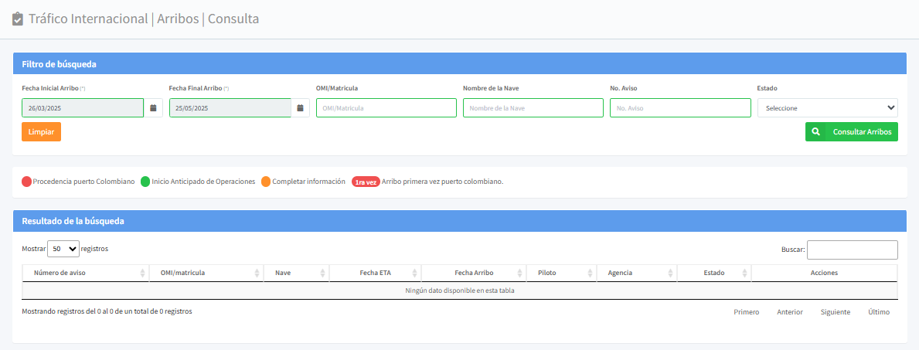The image size is (919, 350).
Task: Open calendar for Fecha Final Arribo
Action: click(300, 108)
